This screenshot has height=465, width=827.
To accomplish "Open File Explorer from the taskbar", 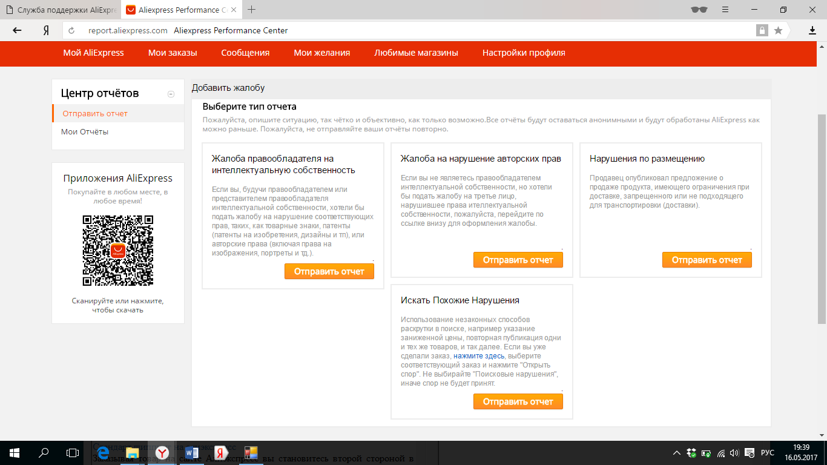I will tap(133, 452).
